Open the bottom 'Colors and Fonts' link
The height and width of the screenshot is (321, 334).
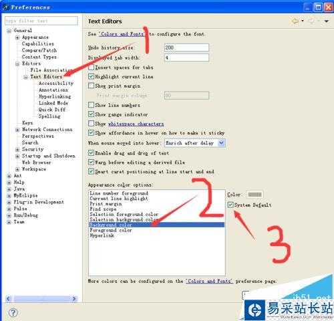pyautogui.click(x=209, y=281)
